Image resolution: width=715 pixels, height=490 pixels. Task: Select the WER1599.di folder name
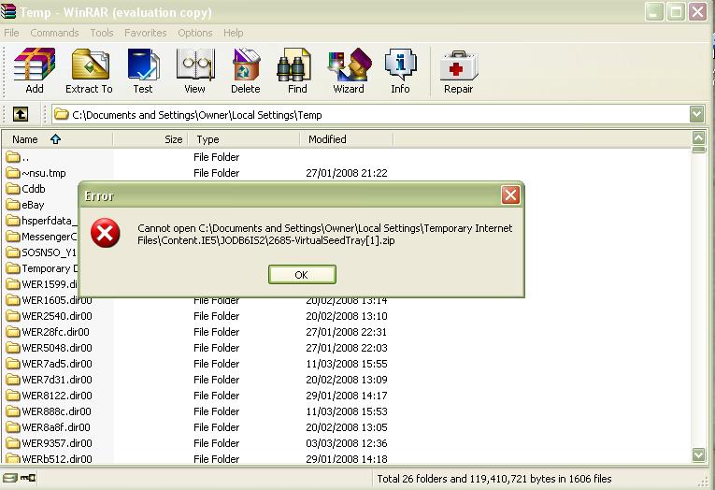pos(50,284)
